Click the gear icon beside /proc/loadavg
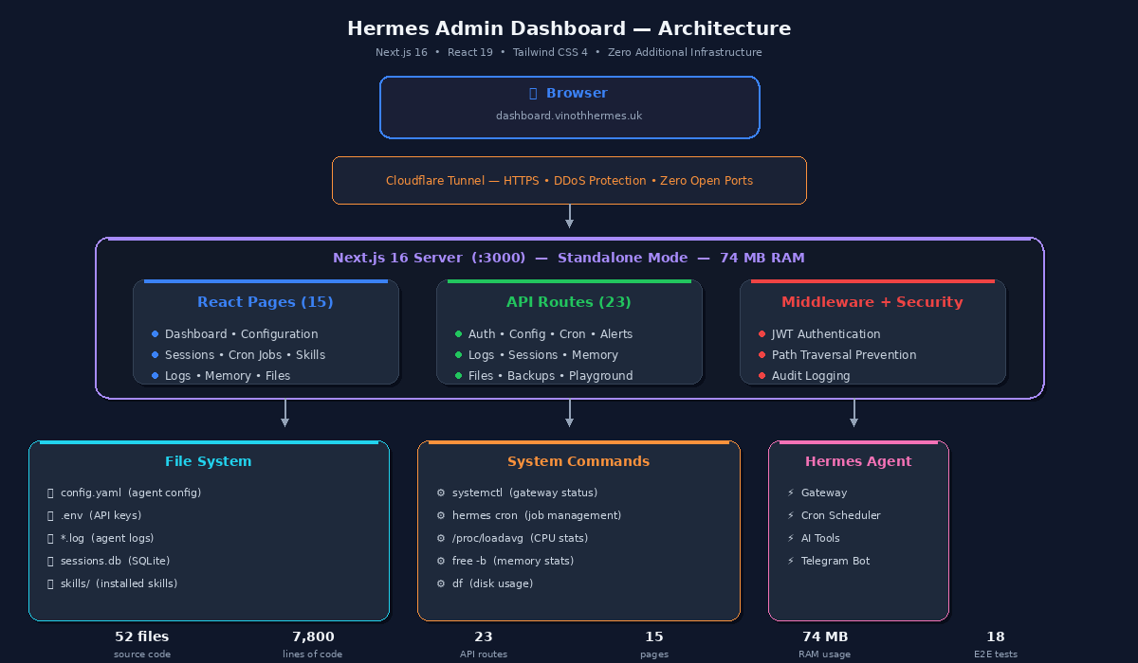The width and height of the screenshot is (1138, 663). click(x=441, y=538)
